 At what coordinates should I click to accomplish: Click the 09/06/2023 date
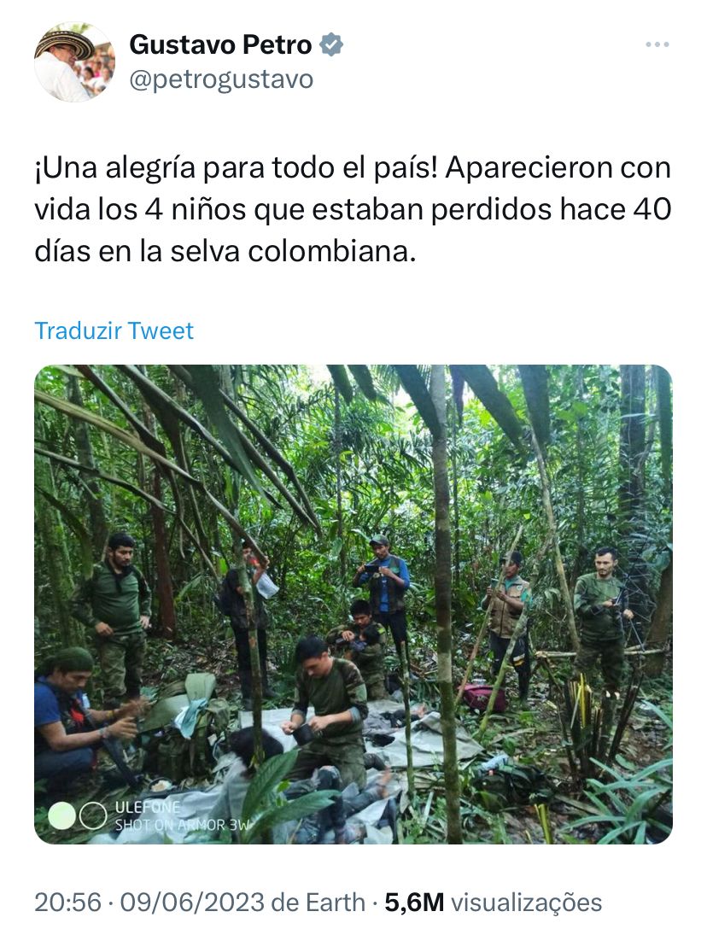192,903
